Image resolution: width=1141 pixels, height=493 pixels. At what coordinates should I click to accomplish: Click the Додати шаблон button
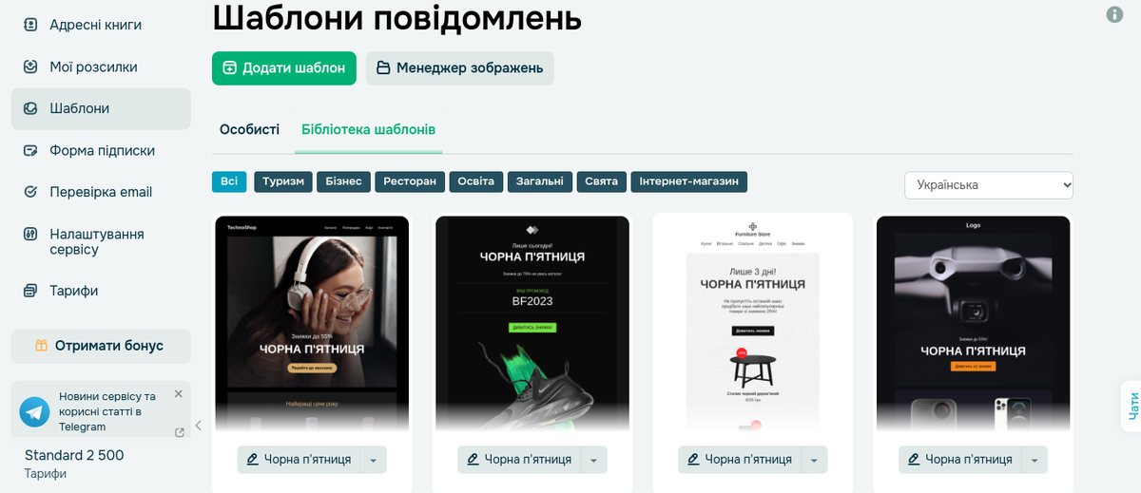click(x=284, y=68)
